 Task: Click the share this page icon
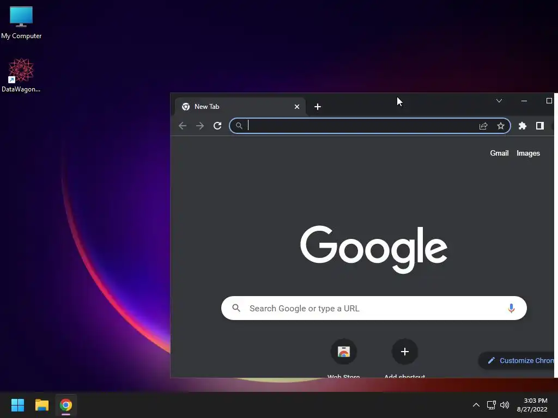coord(483,126)
